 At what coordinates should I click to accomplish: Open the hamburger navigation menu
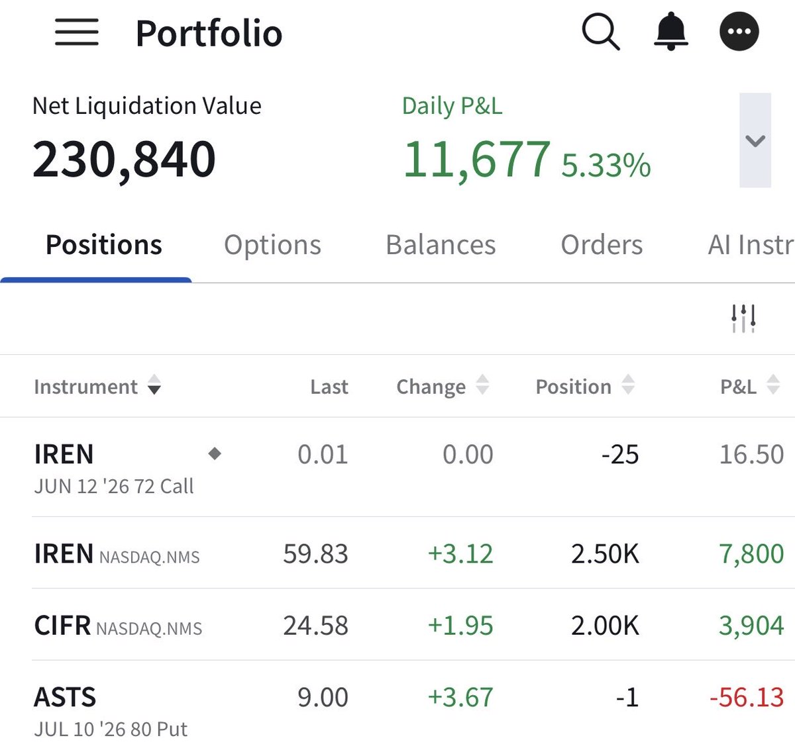(x=77, y=32)
